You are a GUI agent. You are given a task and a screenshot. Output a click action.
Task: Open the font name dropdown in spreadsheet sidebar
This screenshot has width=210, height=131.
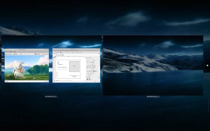coord(90,60)
